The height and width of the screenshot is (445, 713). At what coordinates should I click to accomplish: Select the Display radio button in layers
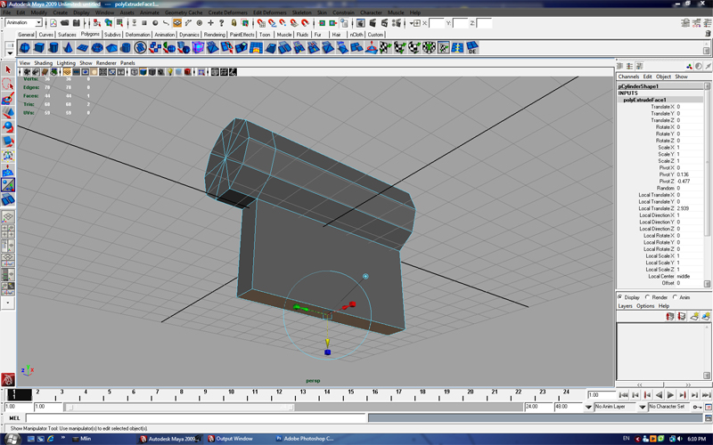click(x=621, y=297)
